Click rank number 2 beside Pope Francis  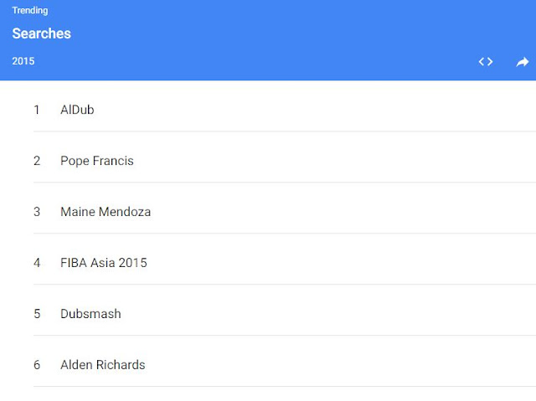point(37,161)
